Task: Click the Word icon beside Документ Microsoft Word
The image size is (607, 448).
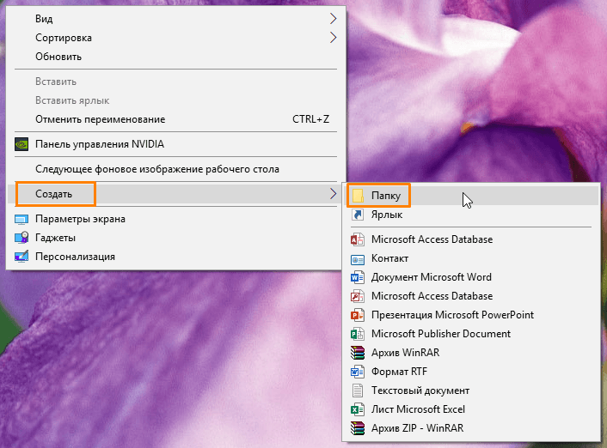Action: [358, 277]
